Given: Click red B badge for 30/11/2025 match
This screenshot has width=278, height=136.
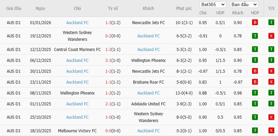Looking at the screenshot, I should (x=255, y=71).
